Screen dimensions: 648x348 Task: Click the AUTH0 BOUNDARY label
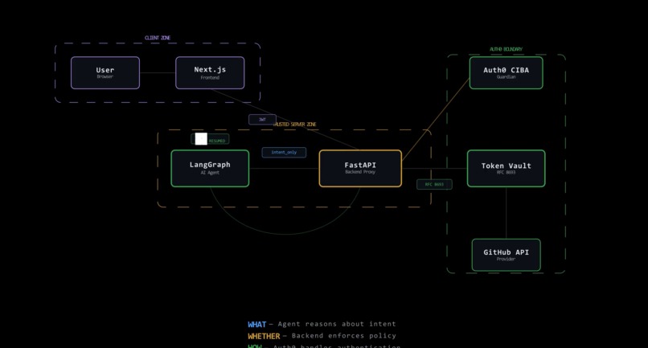(x=506, y=49)
